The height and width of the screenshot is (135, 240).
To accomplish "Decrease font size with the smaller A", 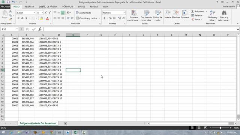I will (49, 13).
